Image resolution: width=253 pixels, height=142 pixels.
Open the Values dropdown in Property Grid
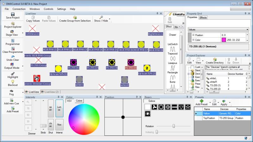[x=218, y=29]
